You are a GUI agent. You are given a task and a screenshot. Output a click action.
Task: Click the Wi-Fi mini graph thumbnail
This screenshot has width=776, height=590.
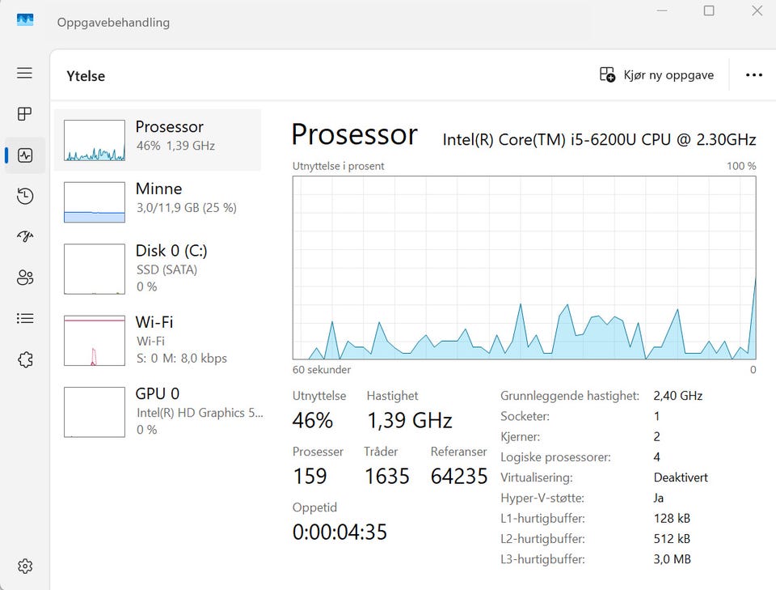point(95,341)
